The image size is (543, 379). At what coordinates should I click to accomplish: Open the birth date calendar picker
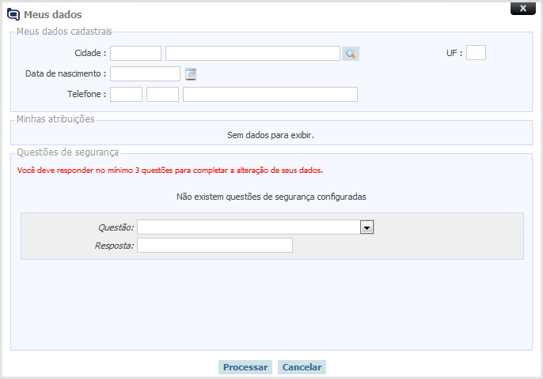(191, 74)
